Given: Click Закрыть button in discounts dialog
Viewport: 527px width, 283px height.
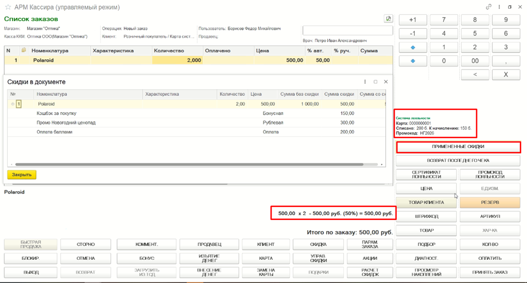Looking at the screenshot, I should tap(22, 175).
